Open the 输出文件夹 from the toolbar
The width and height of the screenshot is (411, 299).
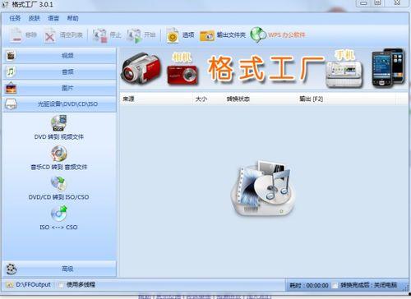point(223,35)
